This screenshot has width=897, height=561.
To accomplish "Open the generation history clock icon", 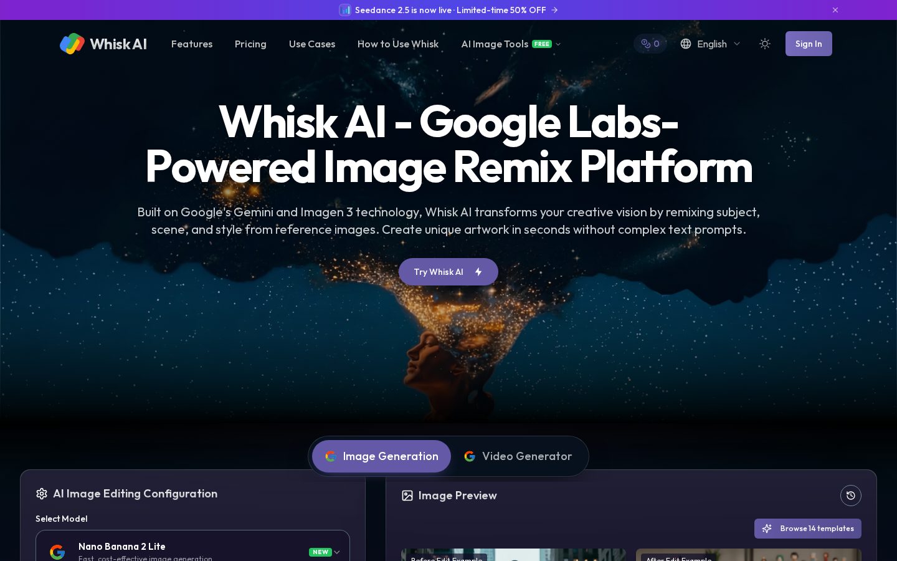I will [x=851, y=496].
